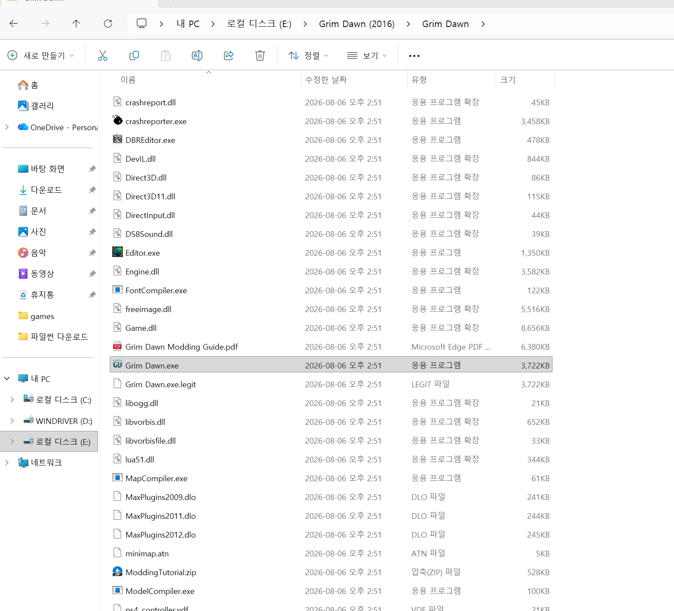Screen dimensions: 674x611
Task: Click the Copy icon in toolbar
Action: point(134,56)
